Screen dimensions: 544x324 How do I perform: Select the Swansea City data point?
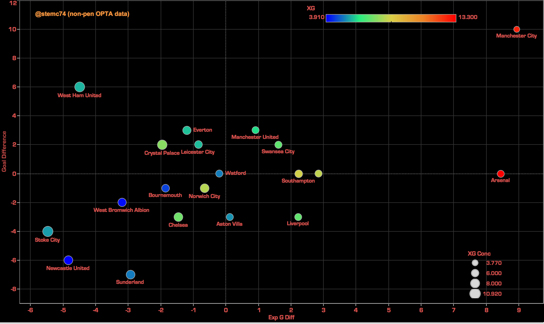tap(278, 145)
